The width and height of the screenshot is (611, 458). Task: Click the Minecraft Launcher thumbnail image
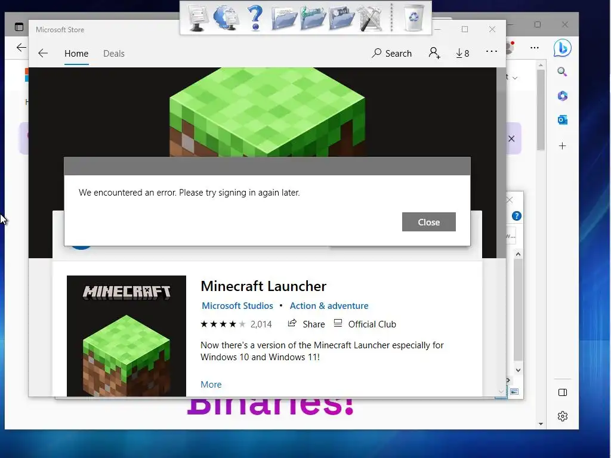126,336
